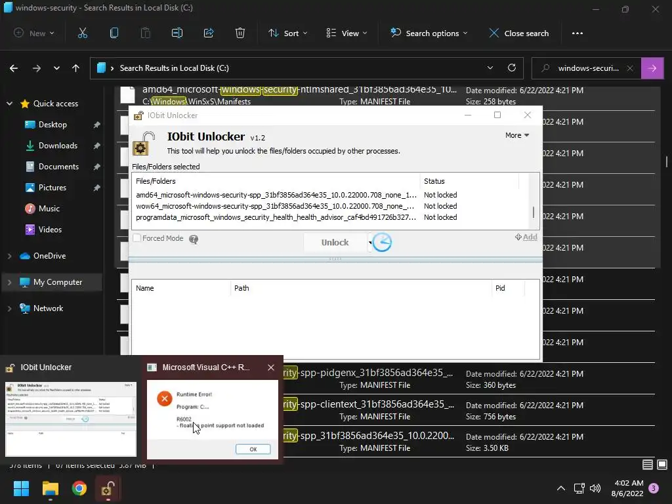
Task: Click the Forward navigation arrow
Action: [37, 68]
